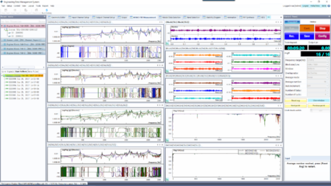Image resolution: width=331 pixels, height=186 pixels.
Task: Switch to the Band Selection tab
Action: click(191, 17)
